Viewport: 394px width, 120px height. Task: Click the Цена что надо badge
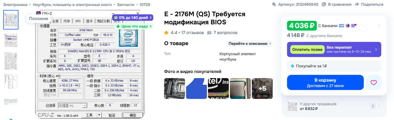point(134,26)
